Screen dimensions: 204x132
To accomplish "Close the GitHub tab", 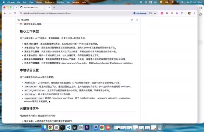I will tap(49, 7).
